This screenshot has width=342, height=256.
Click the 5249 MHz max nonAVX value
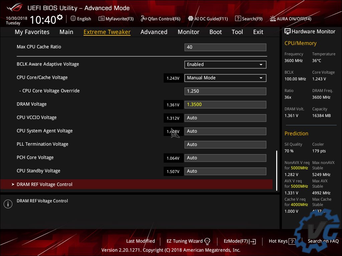click(x=321, y=175)
